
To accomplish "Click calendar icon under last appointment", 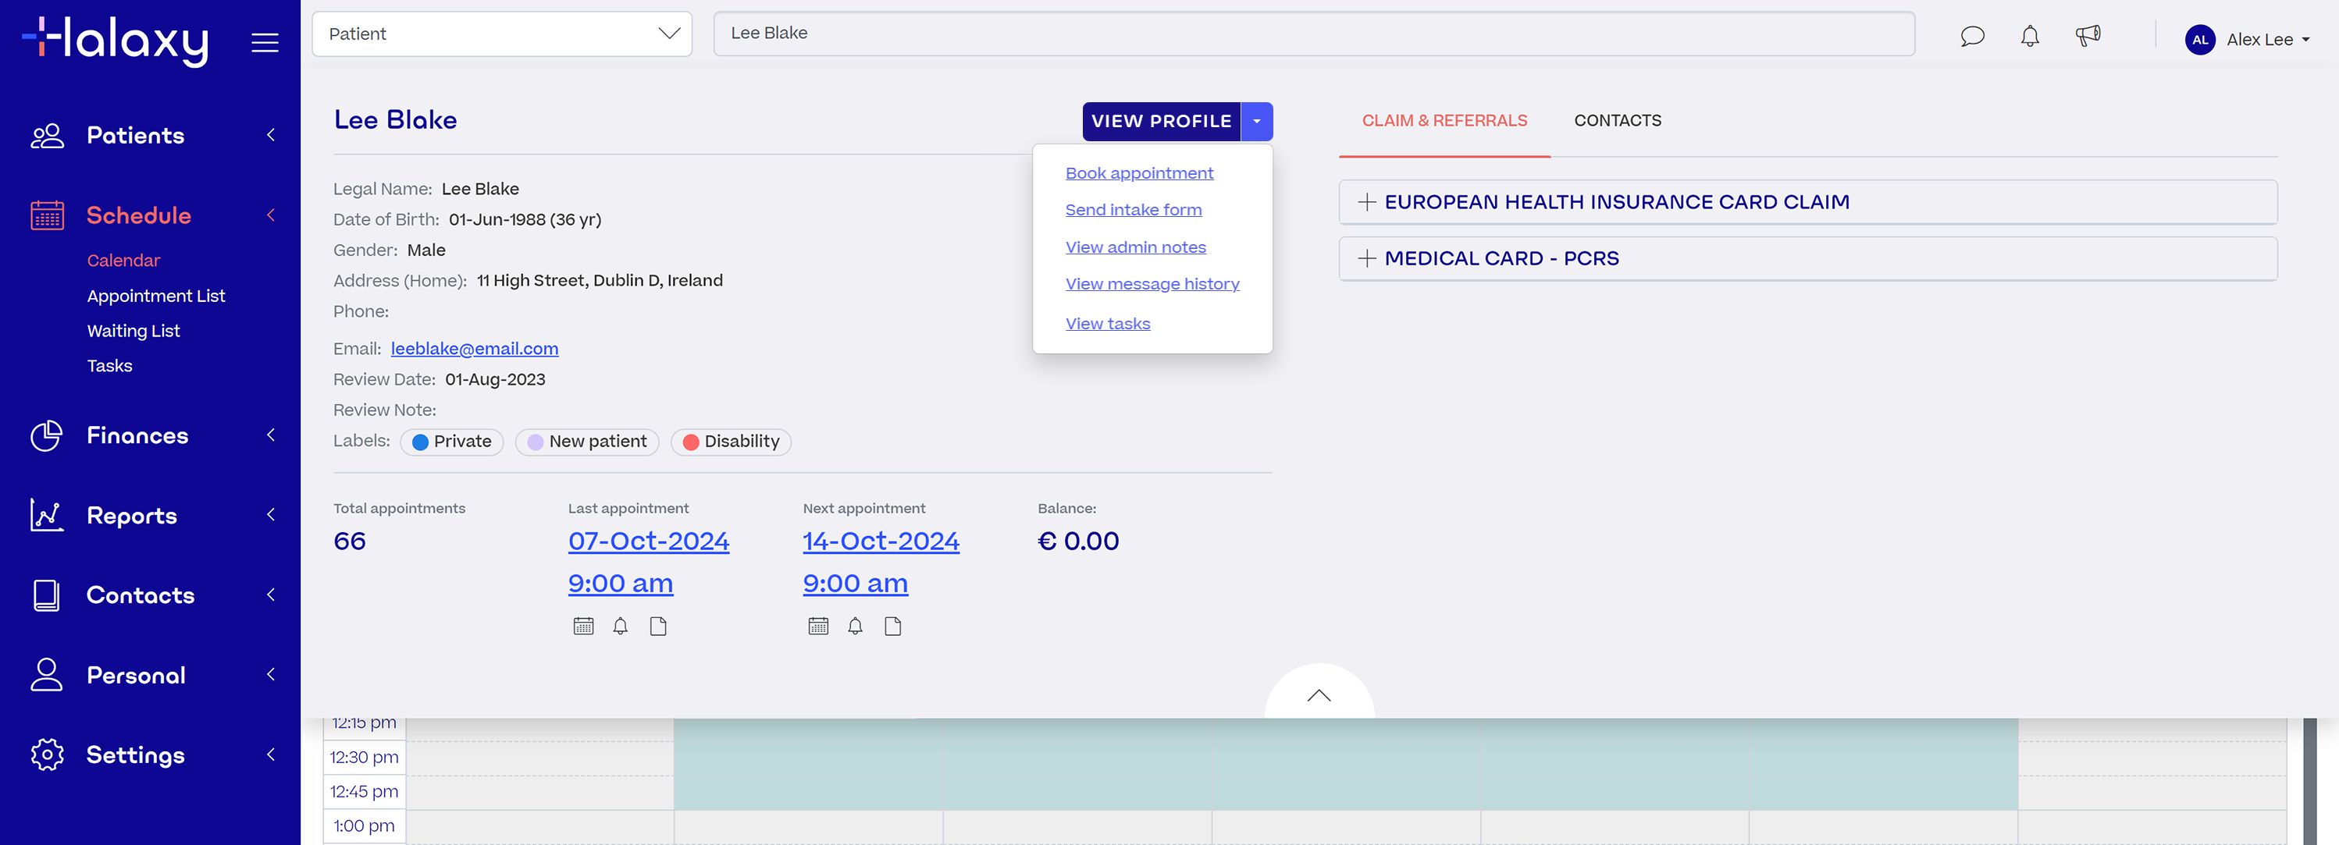I will pos(584,627).
